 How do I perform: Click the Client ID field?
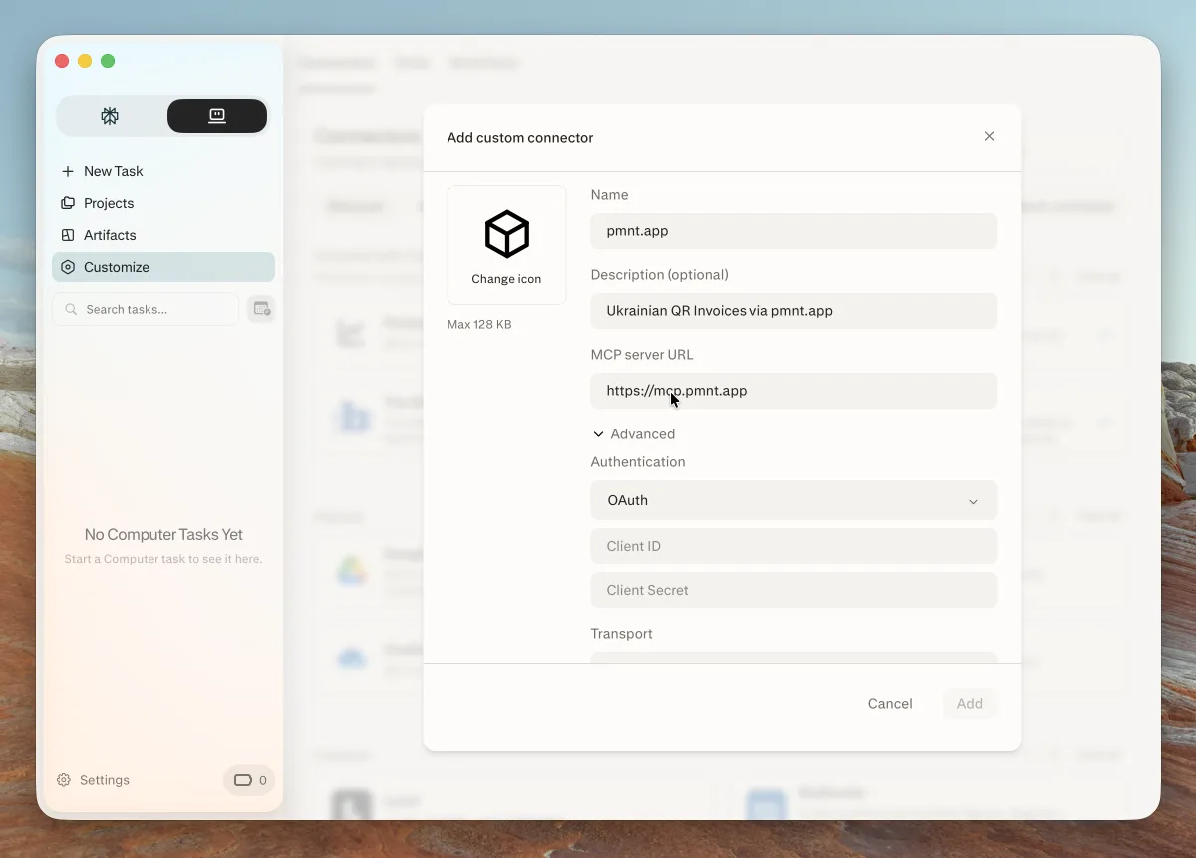click(793, 546)
